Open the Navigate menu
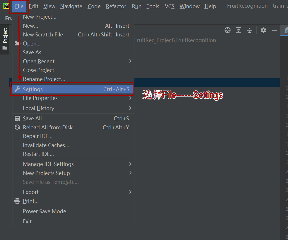The width and height of the screenshot is (288, 240). tap(71, 6)
